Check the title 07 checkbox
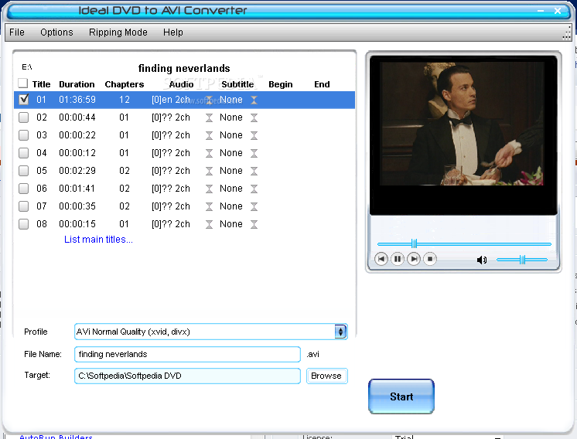577x439 pixels. pyautogui.click(x=23, y=206)
